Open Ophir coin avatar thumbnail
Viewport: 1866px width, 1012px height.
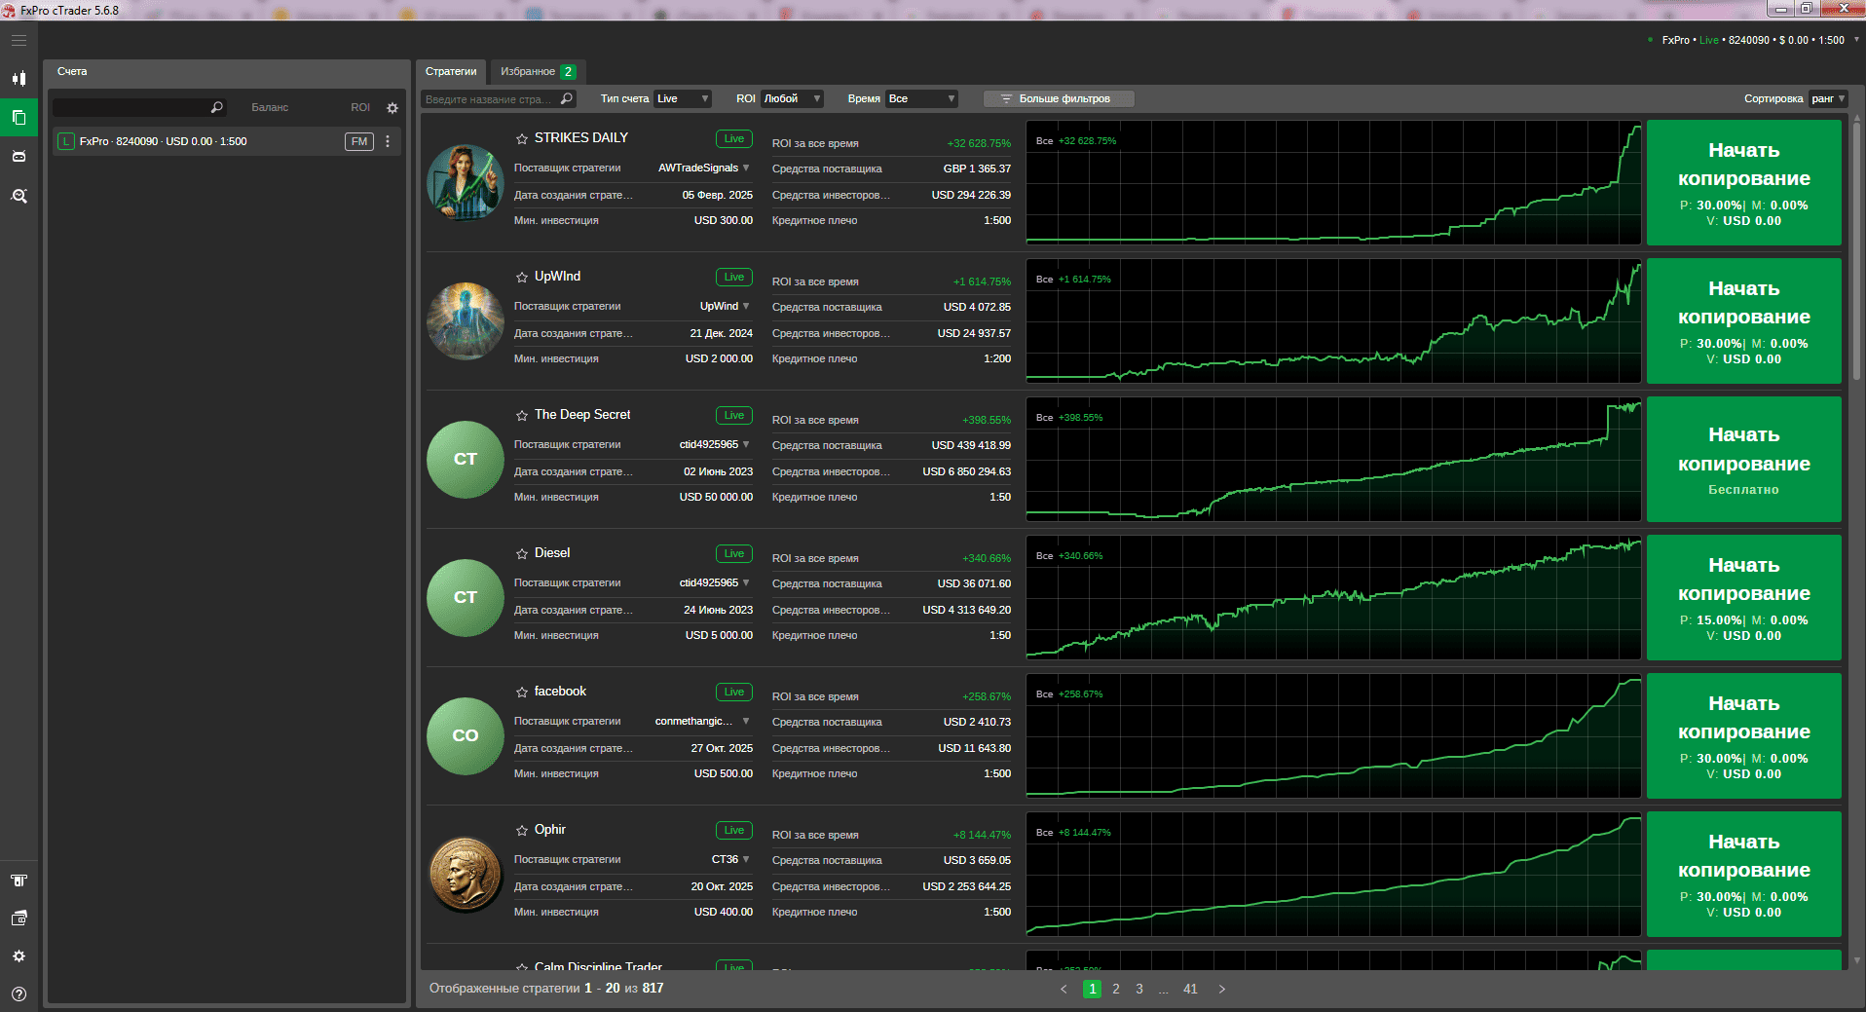coord(466,874)
